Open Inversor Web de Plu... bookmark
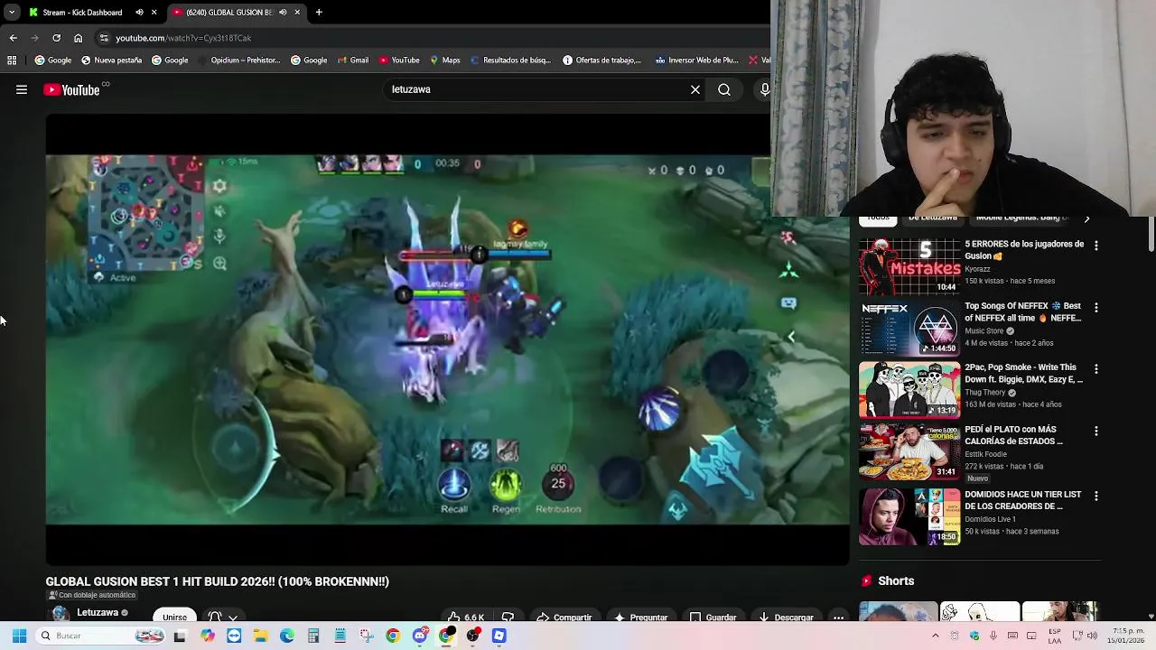This screenshot has width=1156, height=650. 697,60
